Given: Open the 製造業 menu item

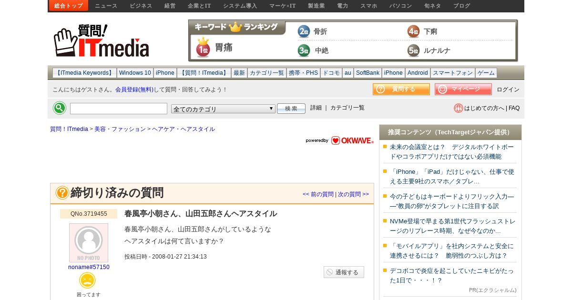Looking at the screenshot, I should click(x=317, y=6).
